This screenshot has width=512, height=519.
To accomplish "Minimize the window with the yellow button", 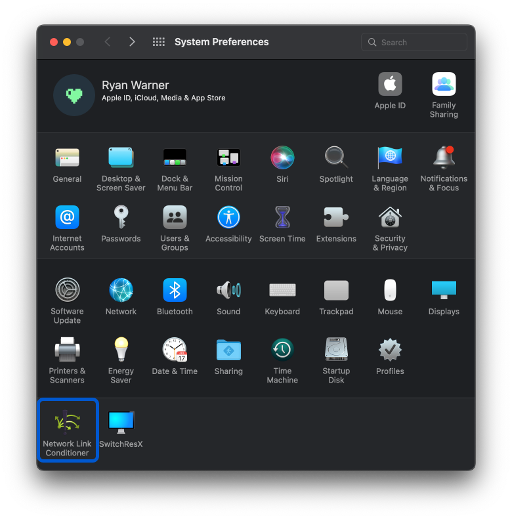I will [x=67, y=42].
